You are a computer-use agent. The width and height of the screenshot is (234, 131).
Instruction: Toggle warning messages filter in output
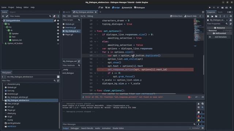200,120
